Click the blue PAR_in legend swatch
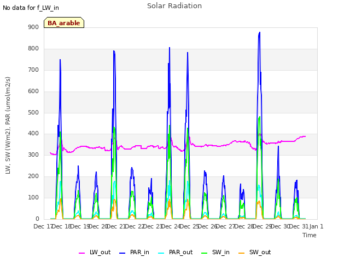 [x=122, y=253]
